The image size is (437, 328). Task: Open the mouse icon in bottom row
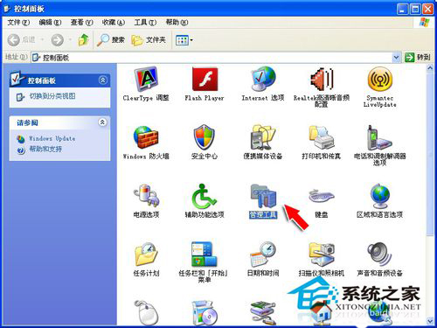click(146, 312)
